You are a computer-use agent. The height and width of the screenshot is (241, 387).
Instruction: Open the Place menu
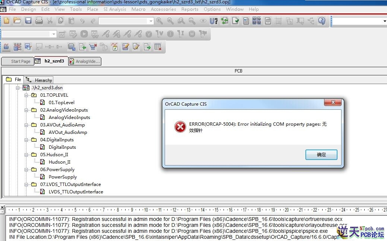[x=92, y=9]
